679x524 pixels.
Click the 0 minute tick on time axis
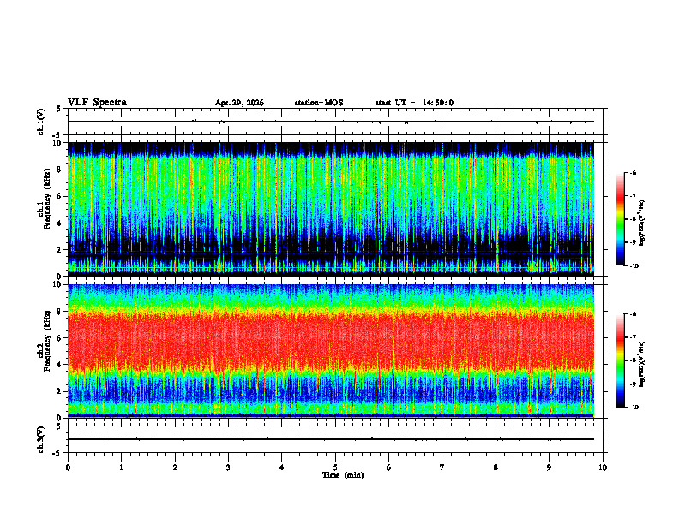(x=68, y=467)
